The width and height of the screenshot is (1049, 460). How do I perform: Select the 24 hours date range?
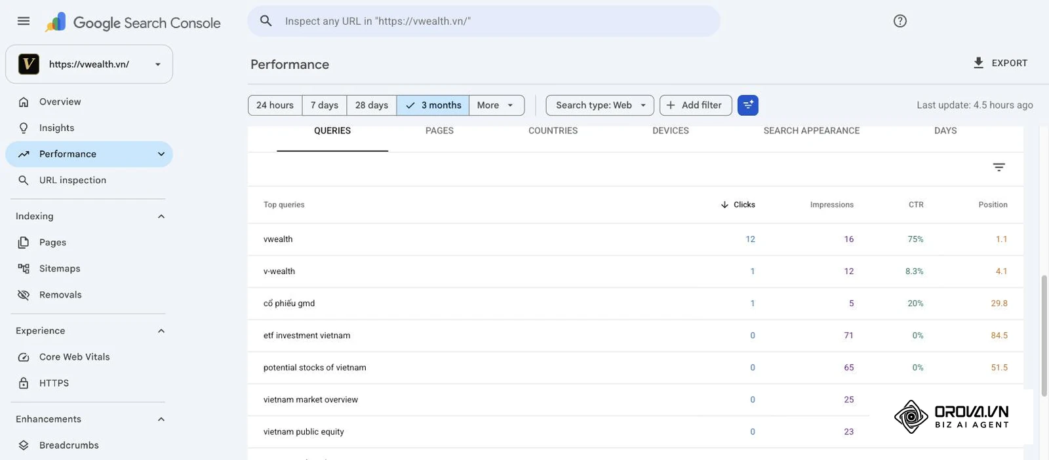click(275, 105)
